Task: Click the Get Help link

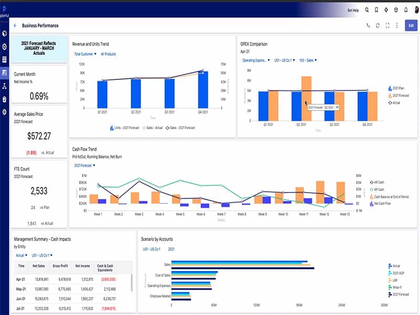Action: 353,10
